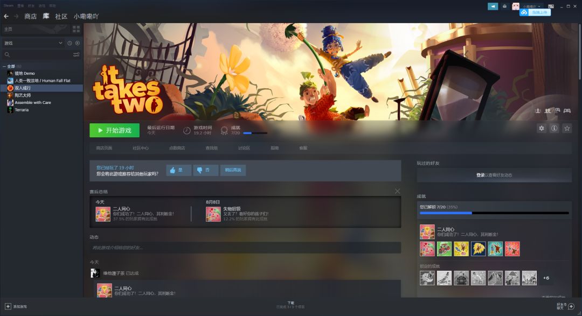Image resolution: width=582 pixels, height=316 pixels.
Task: Click the 稍后再说 later button
Action: 233,170
